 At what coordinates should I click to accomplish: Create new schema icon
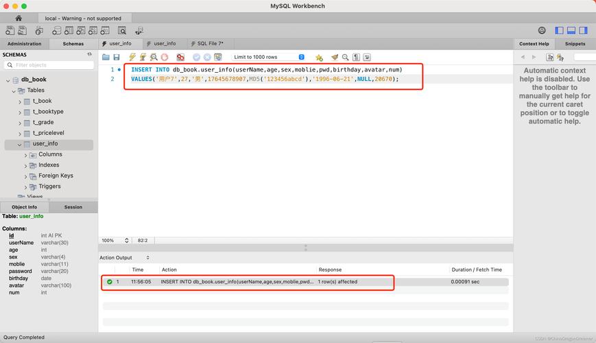pyautogui.click(x=57, y=31)
